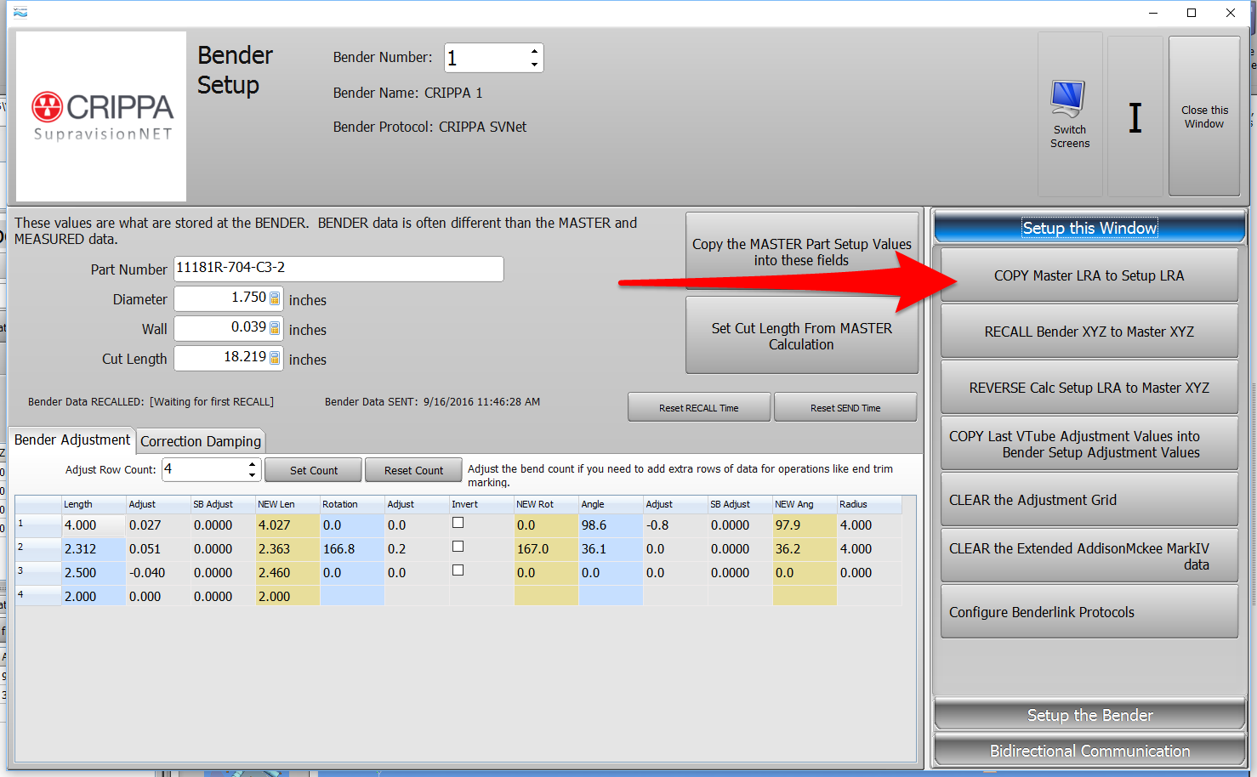Expand the Bidirectional Communication section
The height and width of the screenshot is (777, 1257).
tap(1089, 751)
